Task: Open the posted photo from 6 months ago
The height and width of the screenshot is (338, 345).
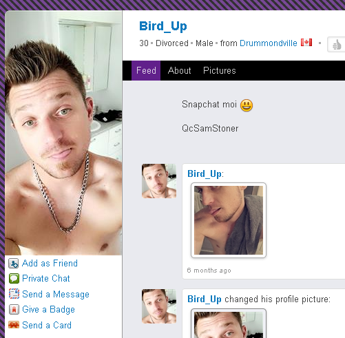Action: 229,220
